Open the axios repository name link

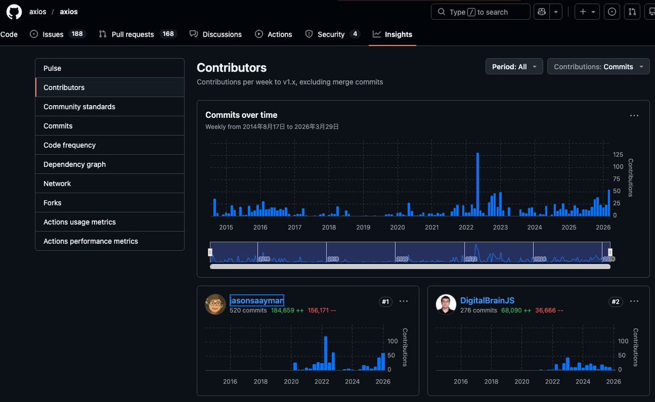(x=69, y=11)
